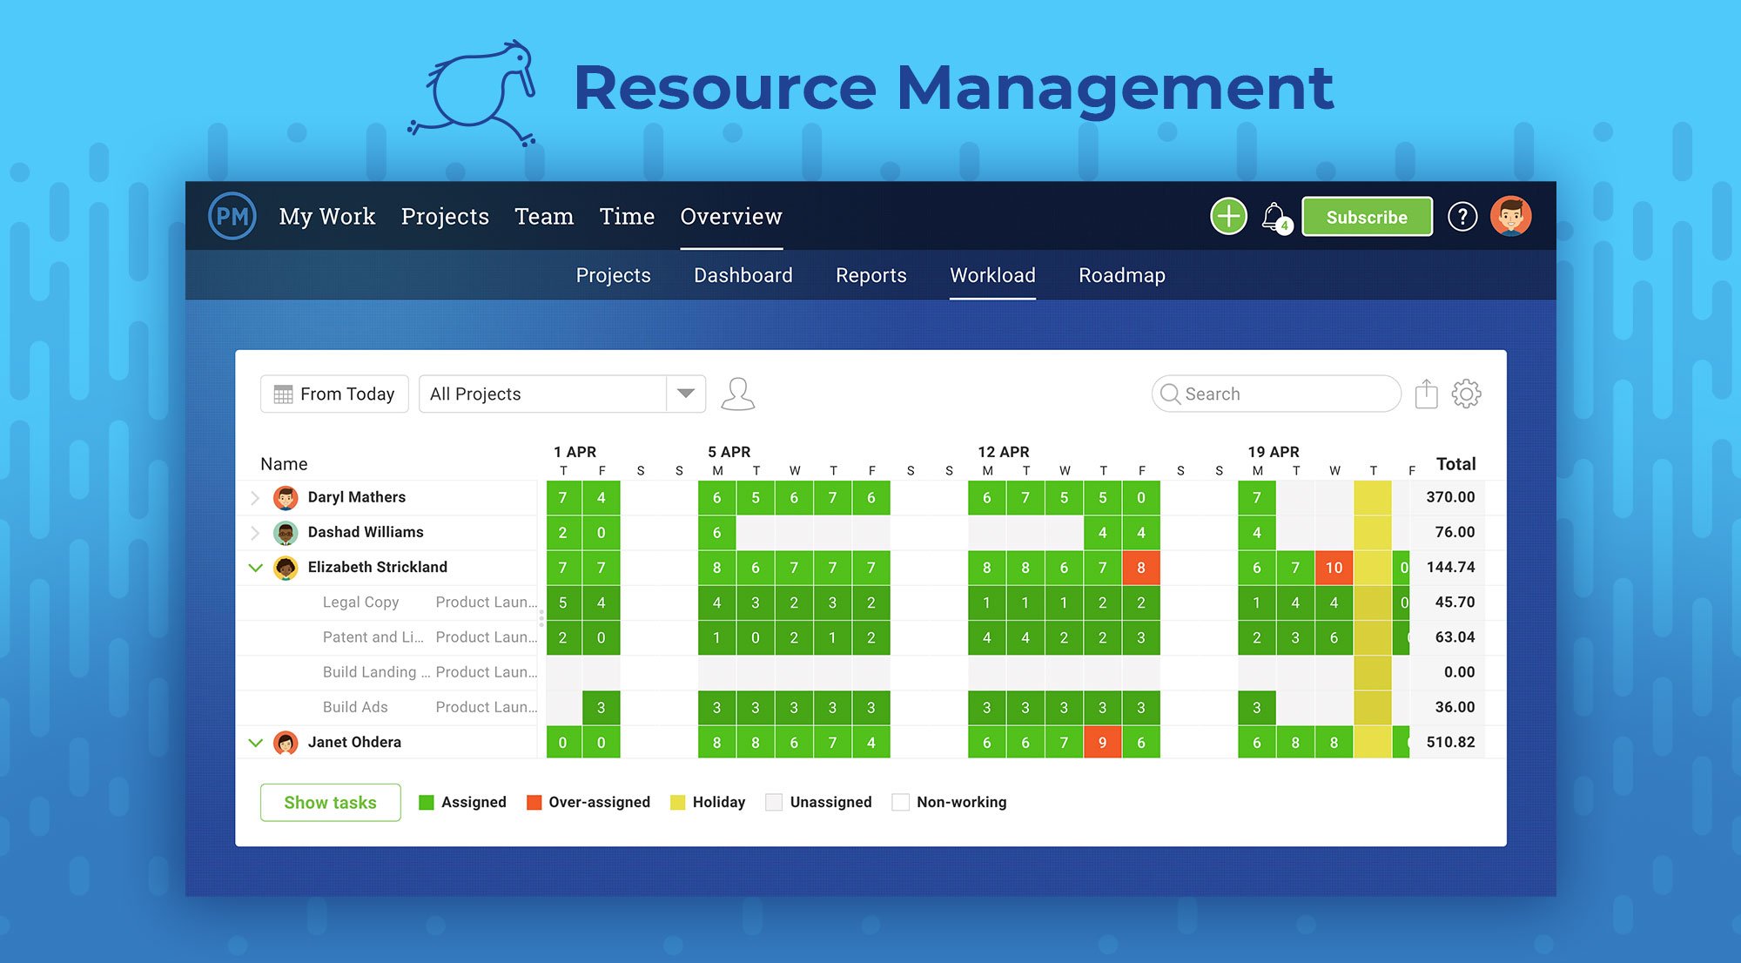
Task: Expand the Daryl Mathers row
Action: [x=254, y=497]
